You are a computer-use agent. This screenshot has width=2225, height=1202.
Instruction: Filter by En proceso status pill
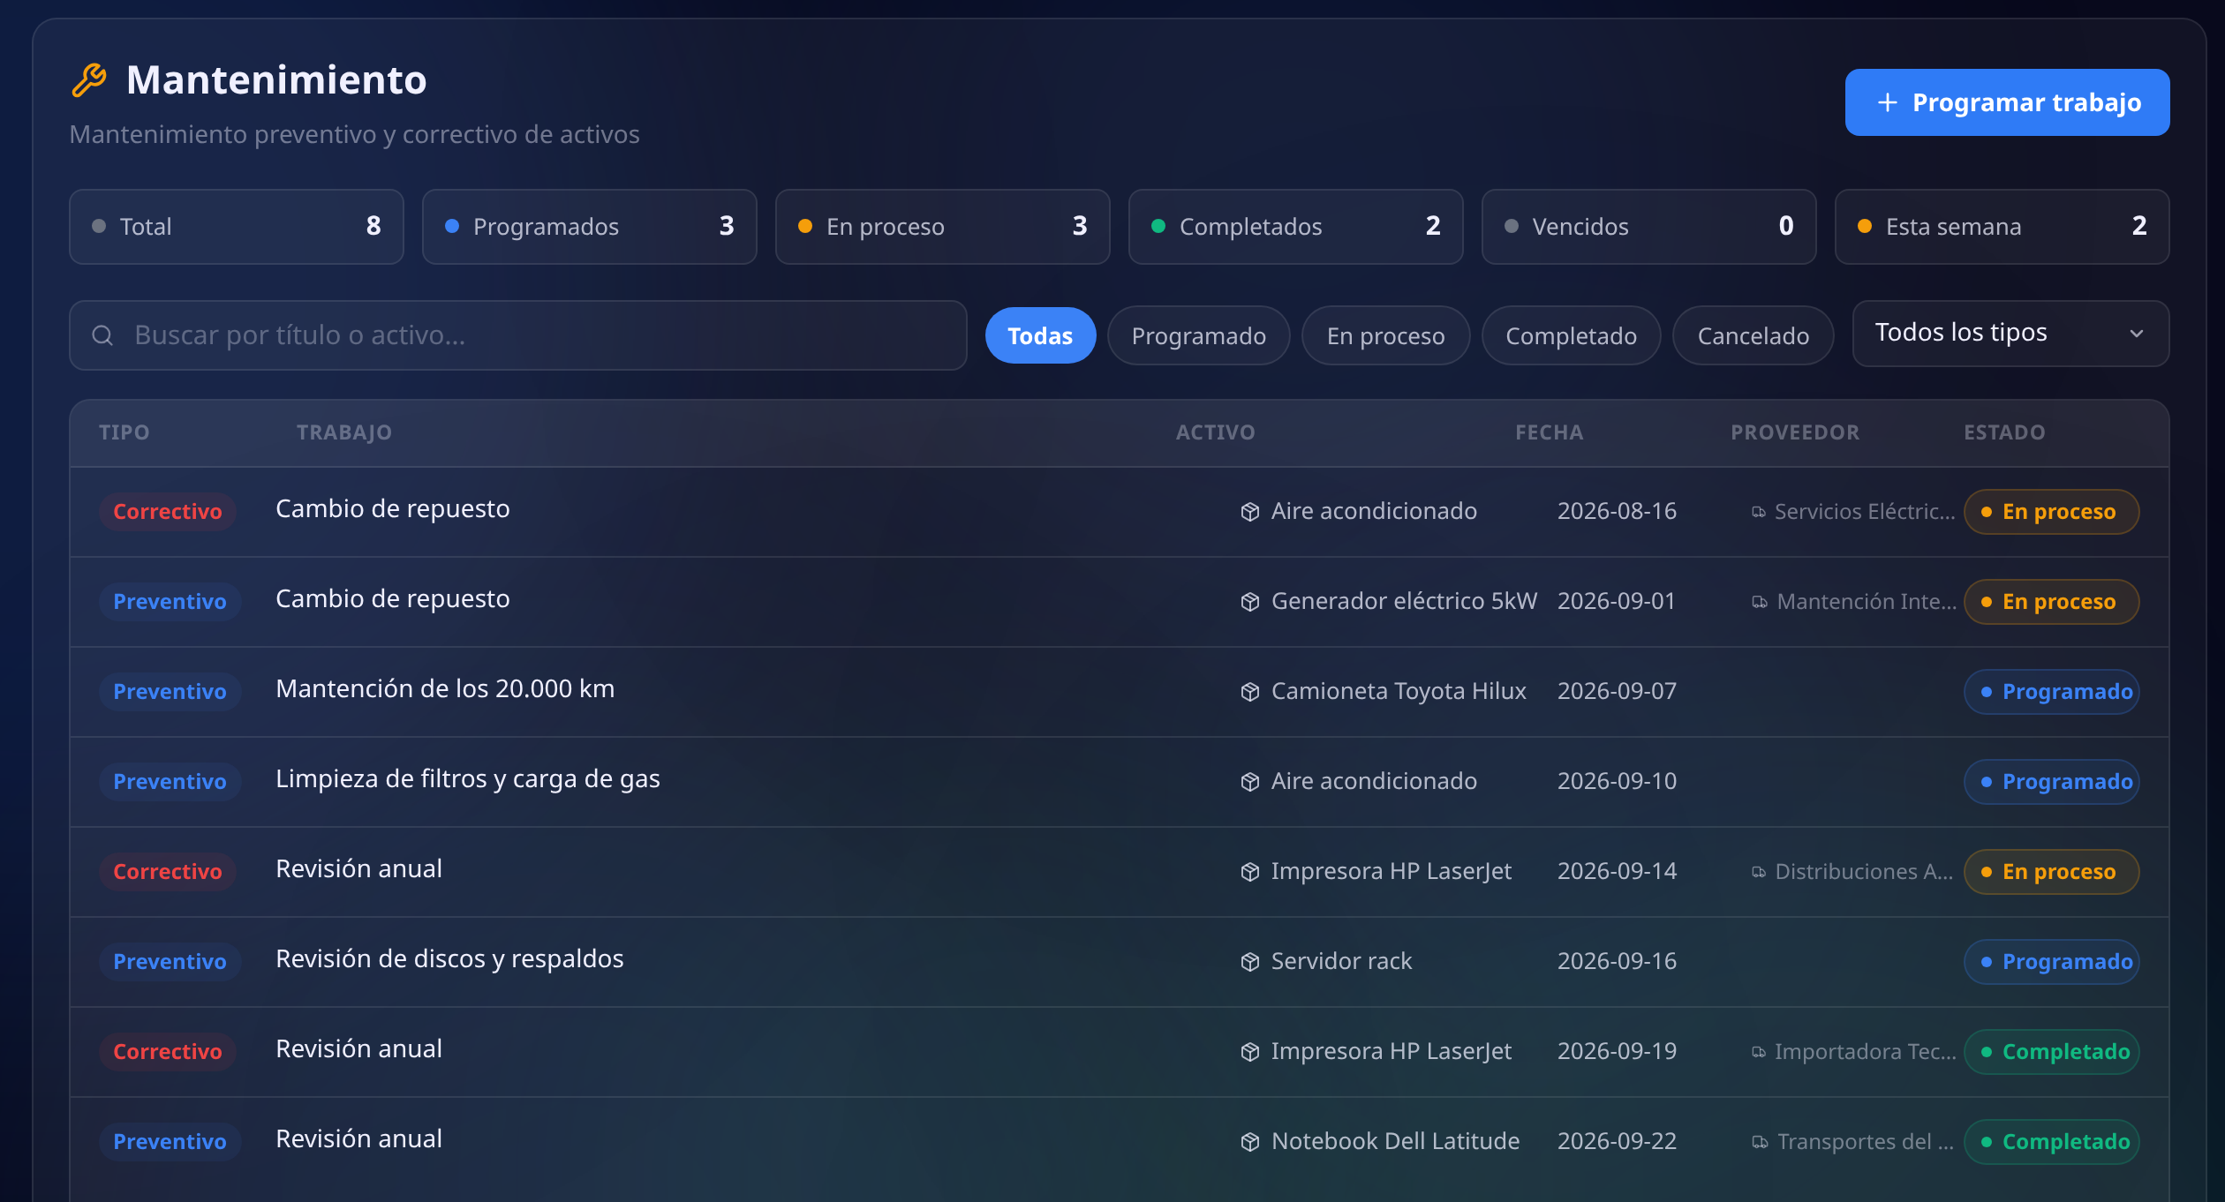1385,335
